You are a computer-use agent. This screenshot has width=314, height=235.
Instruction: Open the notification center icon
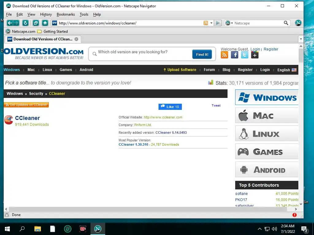point(304,229)
